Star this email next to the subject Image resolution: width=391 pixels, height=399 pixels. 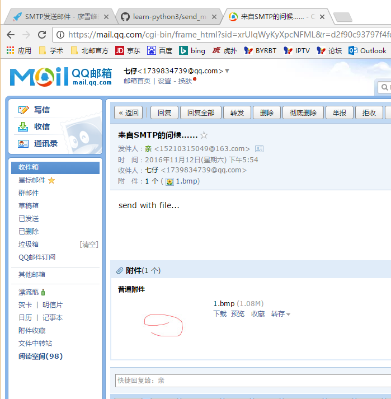tap(204, 135)
